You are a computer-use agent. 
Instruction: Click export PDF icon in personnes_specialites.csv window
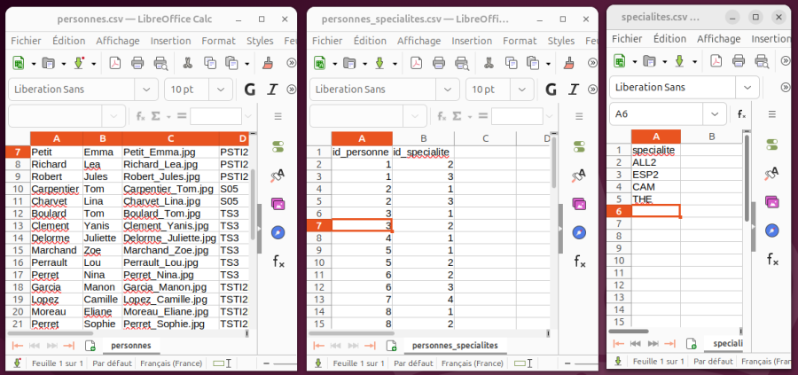point(417,63)
